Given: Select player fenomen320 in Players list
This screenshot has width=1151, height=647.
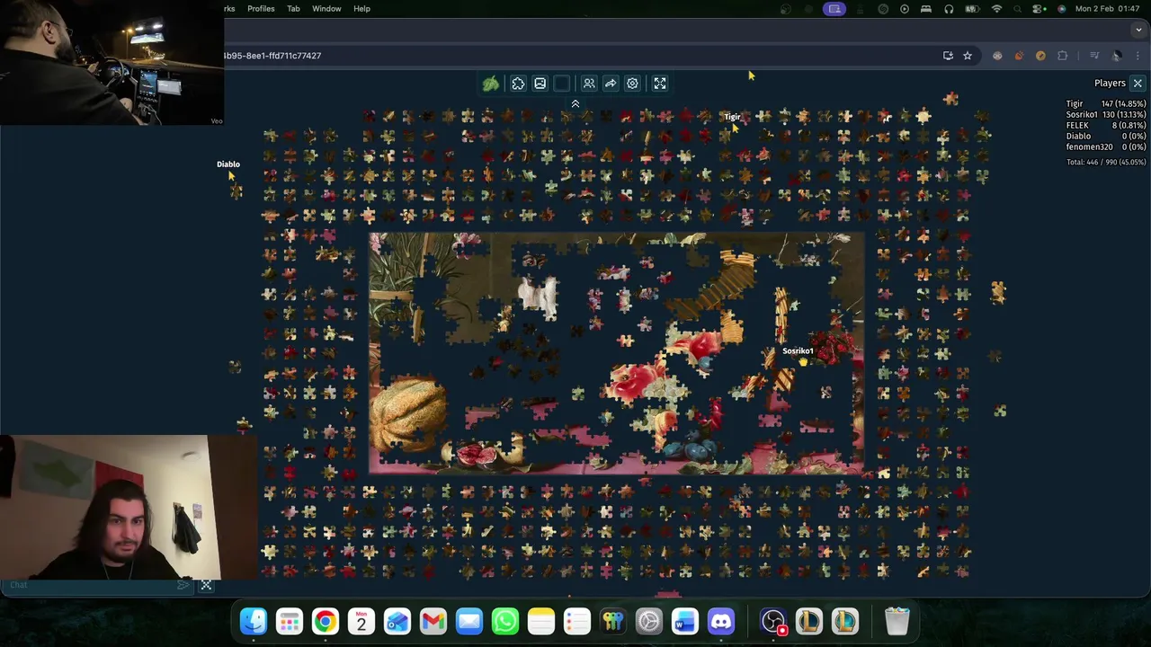Looking at the screenshot, I should point(1106,147).
